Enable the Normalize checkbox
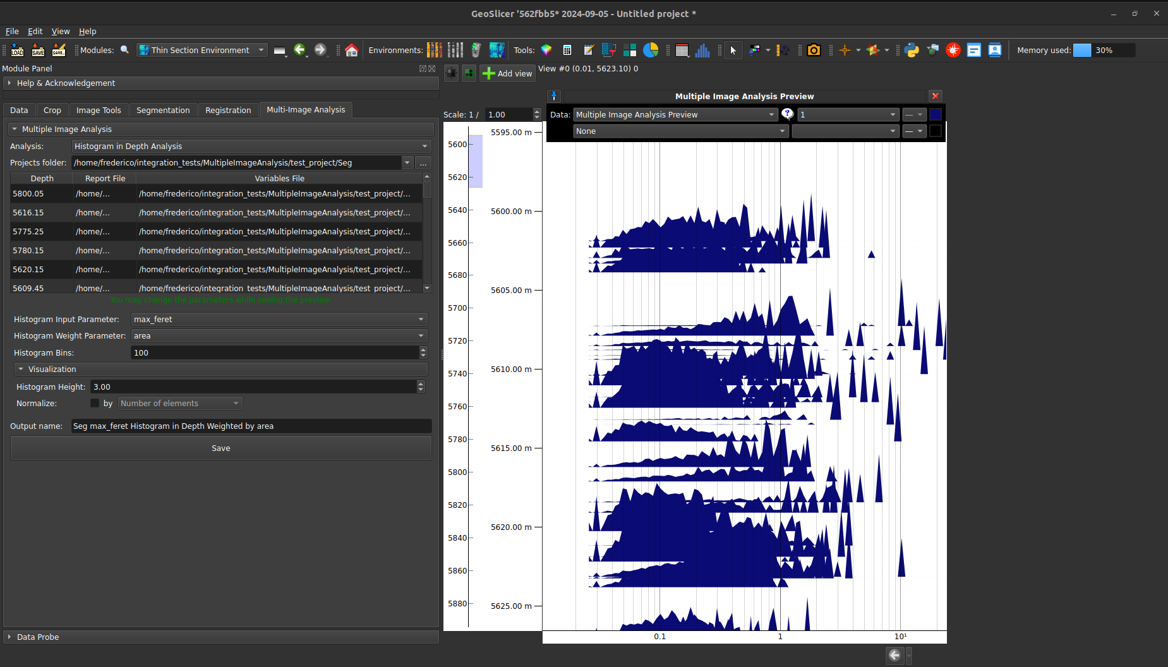Screen dimensions: 1168x667 point(95,404)
